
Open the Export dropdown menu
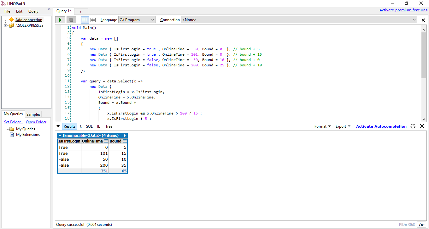tap(343, 126)
